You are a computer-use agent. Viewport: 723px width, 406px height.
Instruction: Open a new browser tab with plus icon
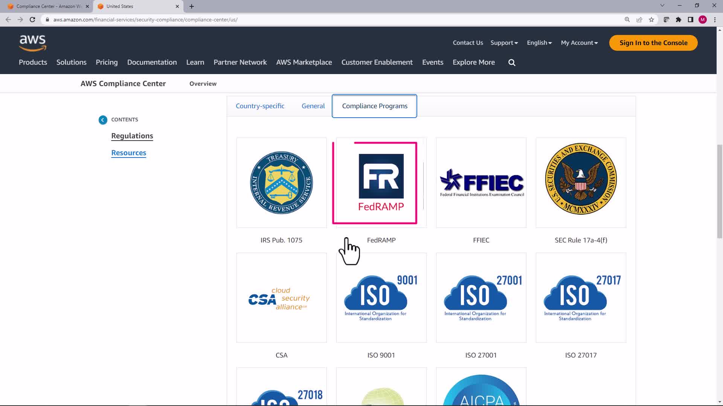point(192,6)
